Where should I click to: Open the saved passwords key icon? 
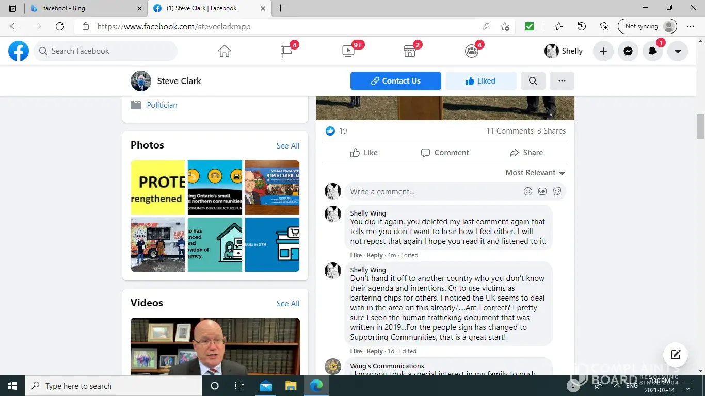coord(486,26)
